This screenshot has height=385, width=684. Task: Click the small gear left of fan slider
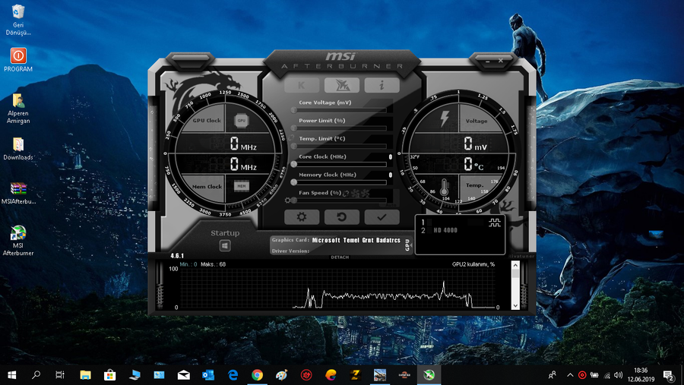click(x=287, y=200)
